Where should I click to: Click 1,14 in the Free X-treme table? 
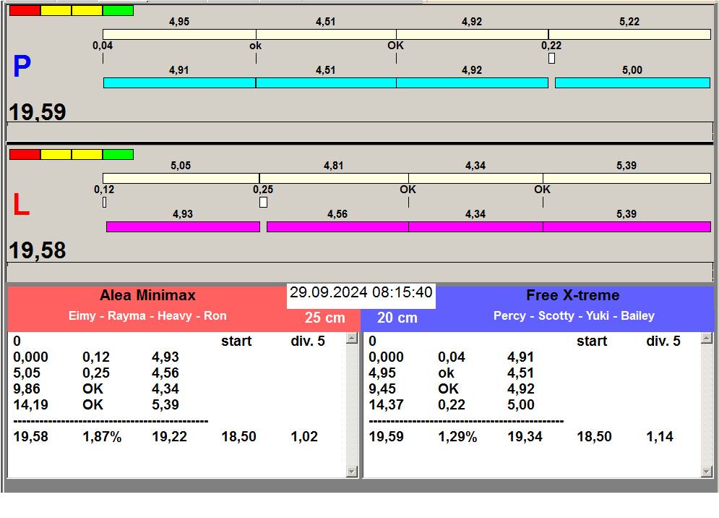pyautogui.click(x=660, y=437)
